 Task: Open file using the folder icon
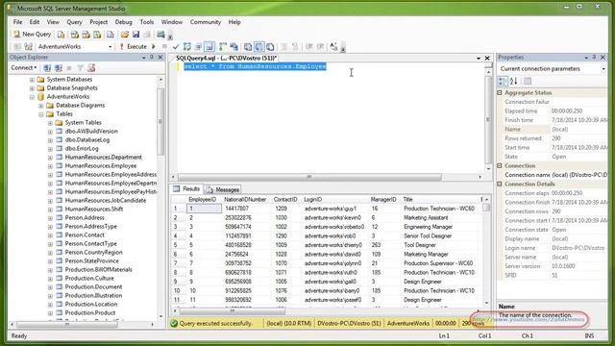pos(124,35)
